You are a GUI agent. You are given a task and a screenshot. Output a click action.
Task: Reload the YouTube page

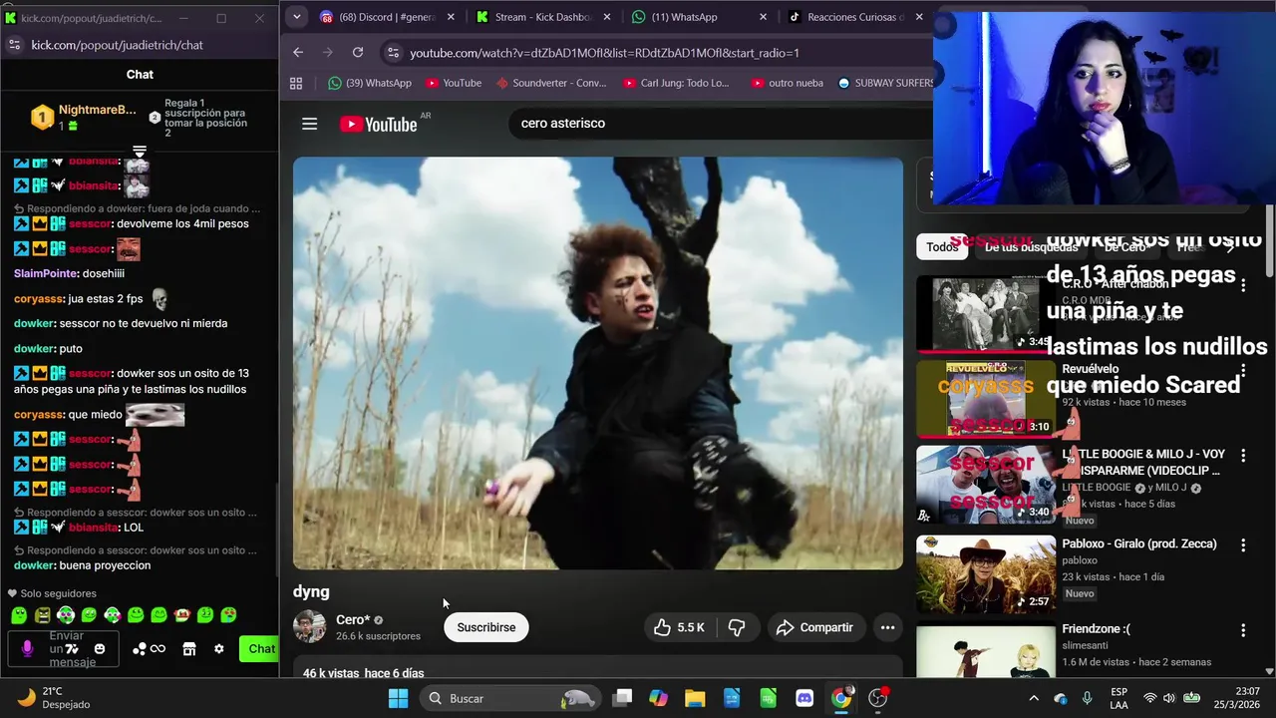tap(358, 53)
